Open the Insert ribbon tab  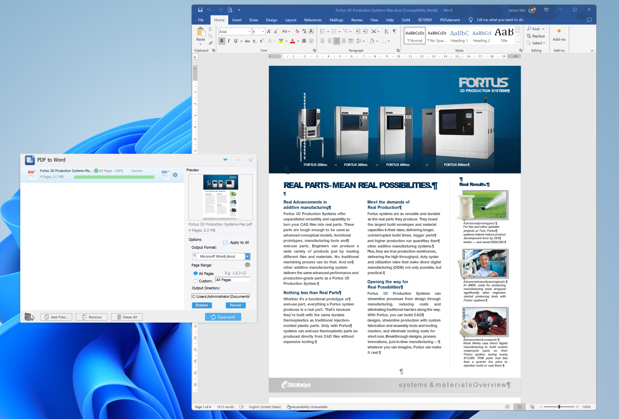[237, 20]
